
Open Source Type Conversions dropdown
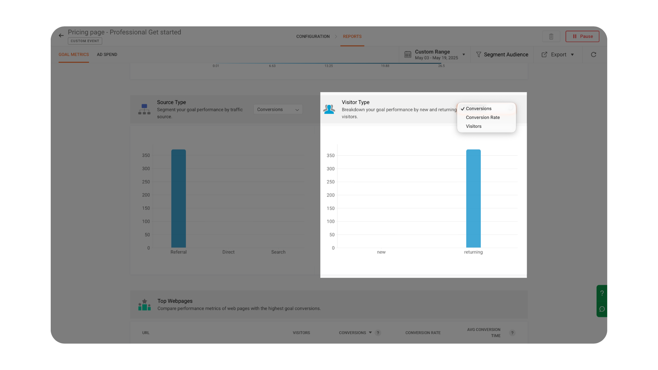278,110
